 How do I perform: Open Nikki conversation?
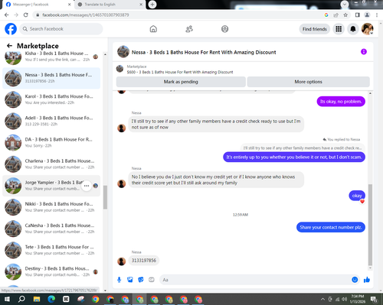51,207
